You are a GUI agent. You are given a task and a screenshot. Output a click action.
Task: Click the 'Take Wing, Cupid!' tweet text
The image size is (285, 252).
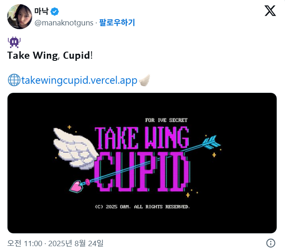(50, 55)
